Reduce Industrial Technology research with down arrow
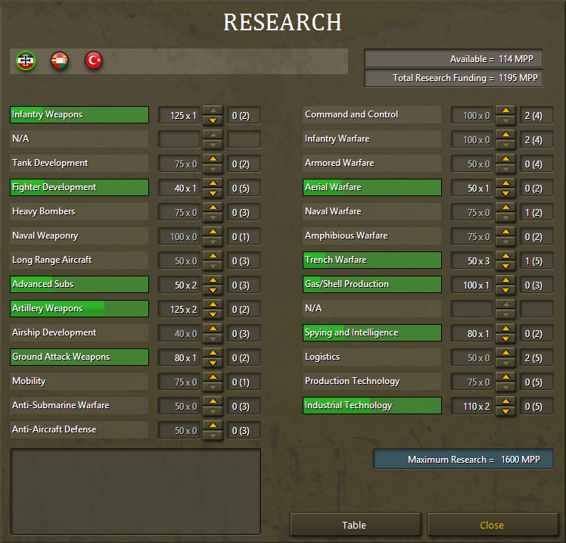 click(x=505, y=411)
